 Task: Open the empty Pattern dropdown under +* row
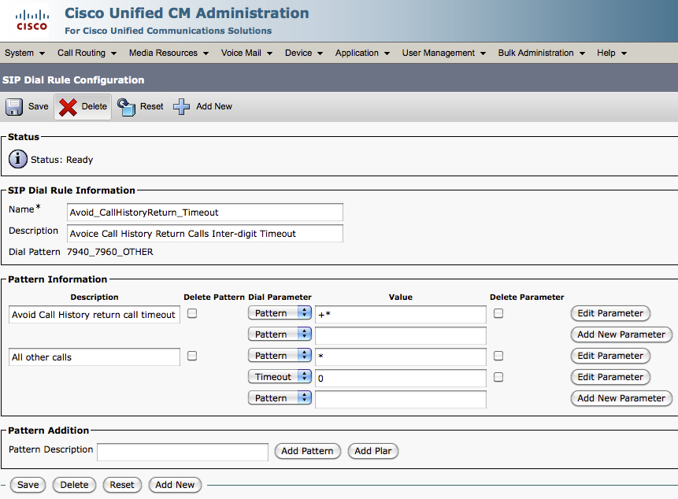click(x=280, y=335)
